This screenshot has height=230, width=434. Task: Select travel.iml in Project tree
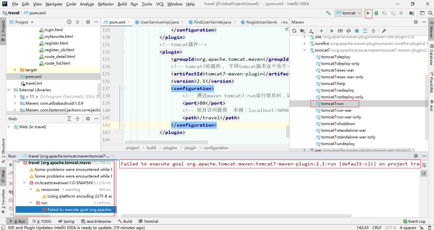pyautogui.click(x=34, y=83)
